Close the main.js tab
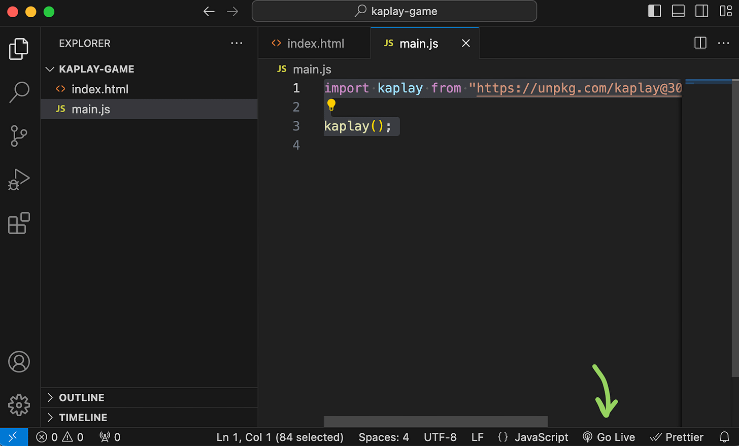739x446 pixels. click(466, 43)
